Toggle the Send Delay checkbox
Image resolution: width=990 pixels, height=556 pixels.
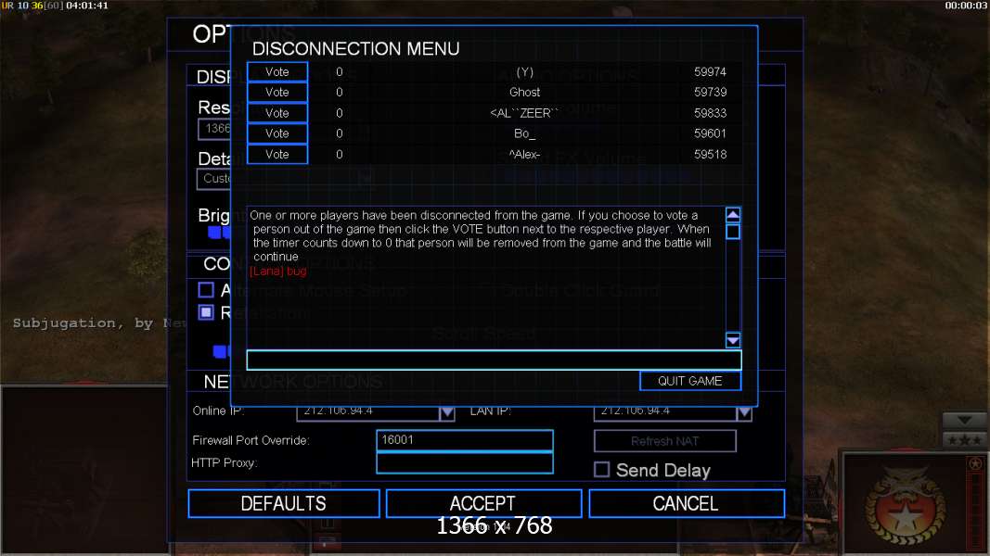click(x=602, y=470)
